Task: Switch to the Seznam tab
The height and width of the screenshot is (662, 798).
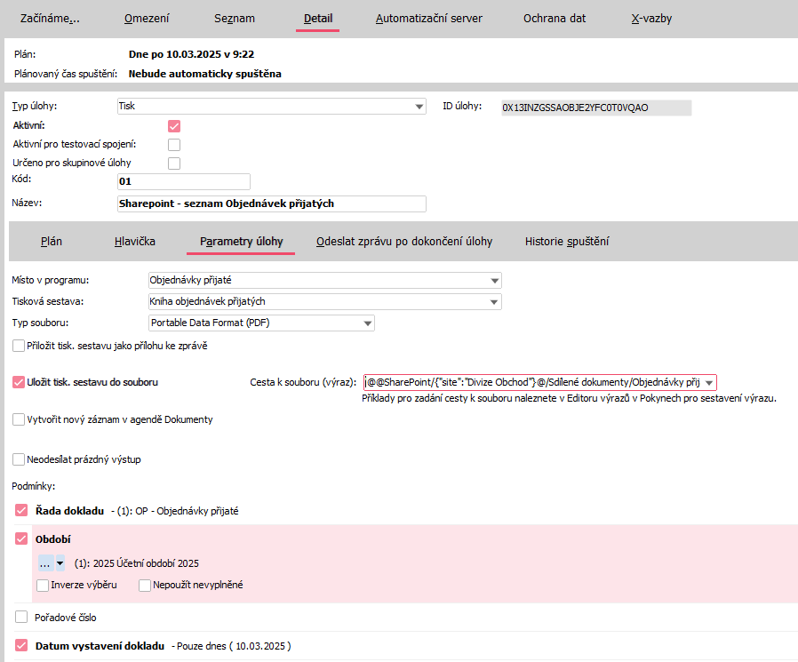Action: [x=235, y=18]
